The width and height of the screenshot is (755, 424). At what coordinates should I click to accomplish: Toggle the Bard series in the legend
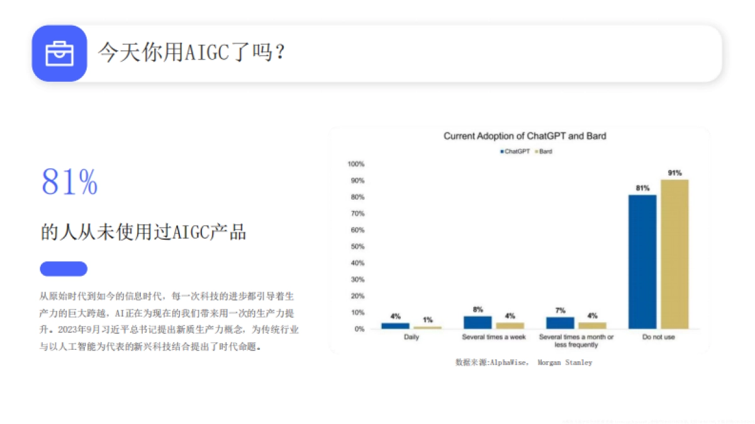coord(544,151)
